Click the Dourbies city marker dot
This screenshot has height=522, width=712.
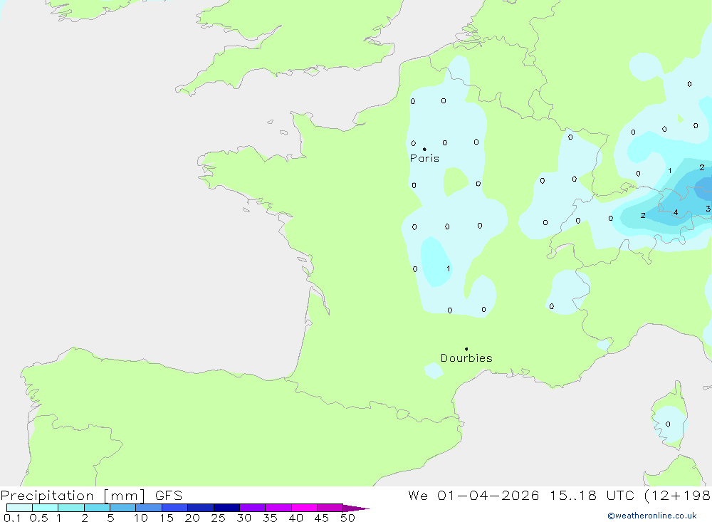[466, 349]
